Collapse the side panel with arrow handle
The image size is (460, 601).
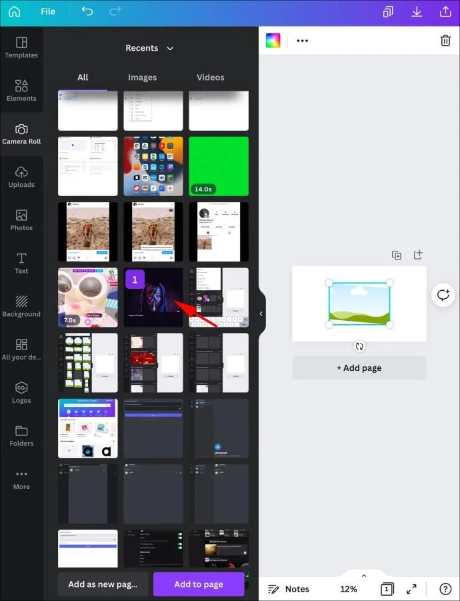261,314
